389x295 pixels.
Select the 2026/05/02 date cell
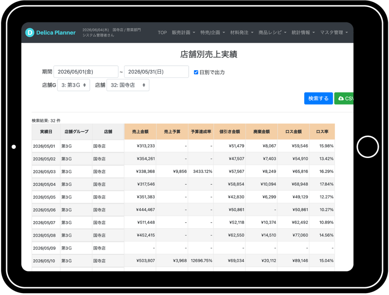pyautogui.click(x=46, y=159)
